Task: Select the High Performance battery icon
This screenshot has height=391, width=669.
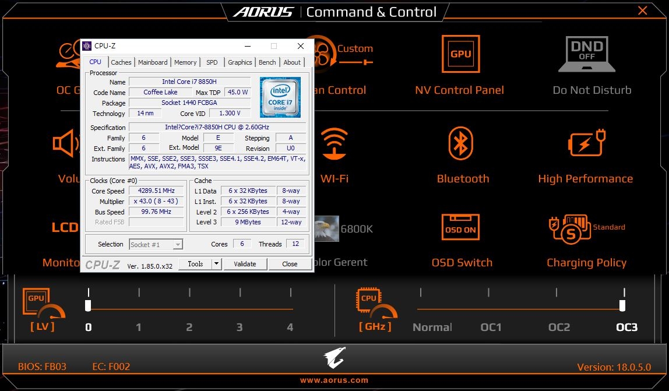Action: click(x=587, y=143)
